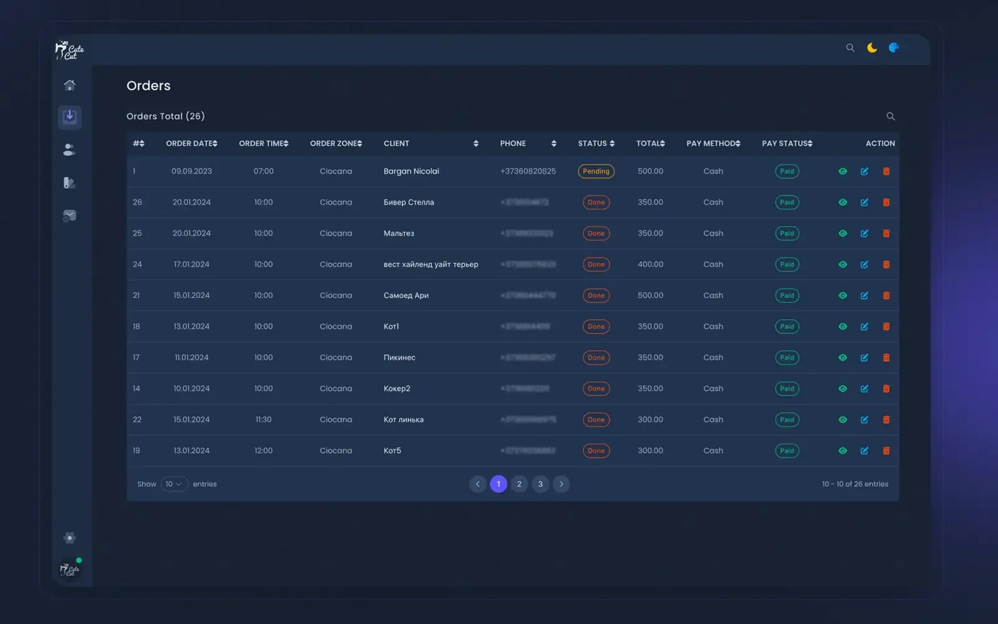This screenshot has width=998, height=624.
Task: Open the show 10 entries dropdown
Action: pyautogui.click(x=174, y=484)
